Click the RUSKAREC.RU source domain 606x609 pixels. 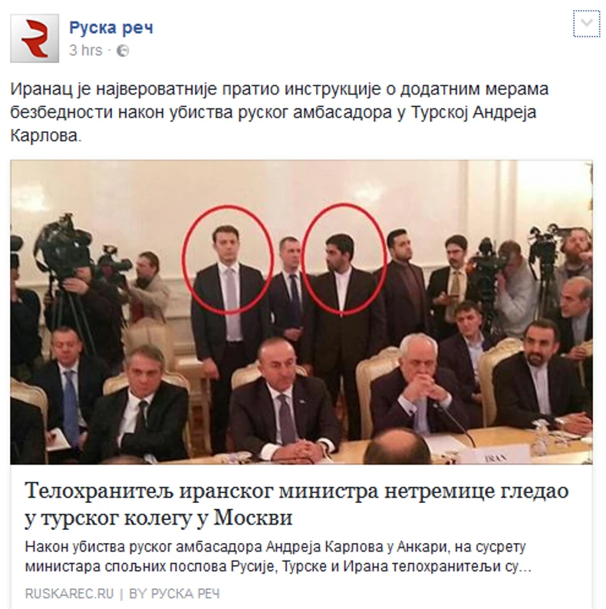point(70,594)
